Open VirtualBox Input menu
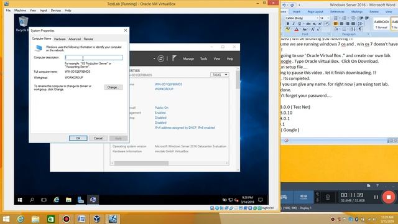 pos(44,11)
